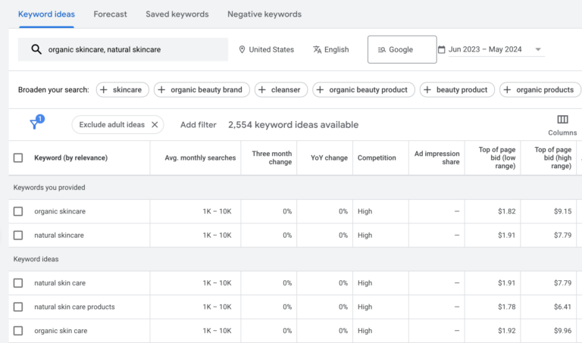Click the 'Keywords you provided' section label
The height and width of the screenshot is (343, 582).
[x=49, y=188]
